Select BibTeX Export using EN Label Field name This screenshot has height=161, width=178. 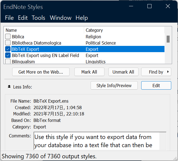pos(45,55)
